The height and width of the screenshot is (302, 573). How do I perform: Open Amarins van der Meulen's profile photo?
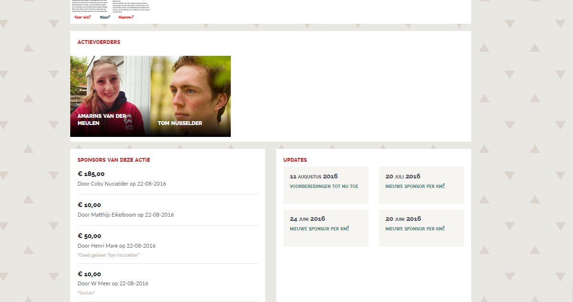point(110,96)
